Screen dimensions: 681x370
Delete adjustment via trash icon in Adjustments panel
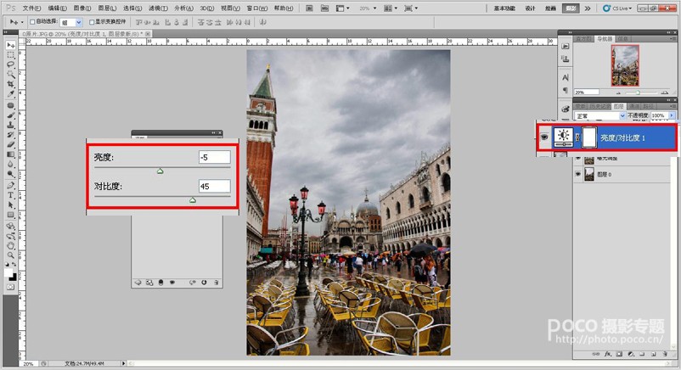tap(216, 283)
